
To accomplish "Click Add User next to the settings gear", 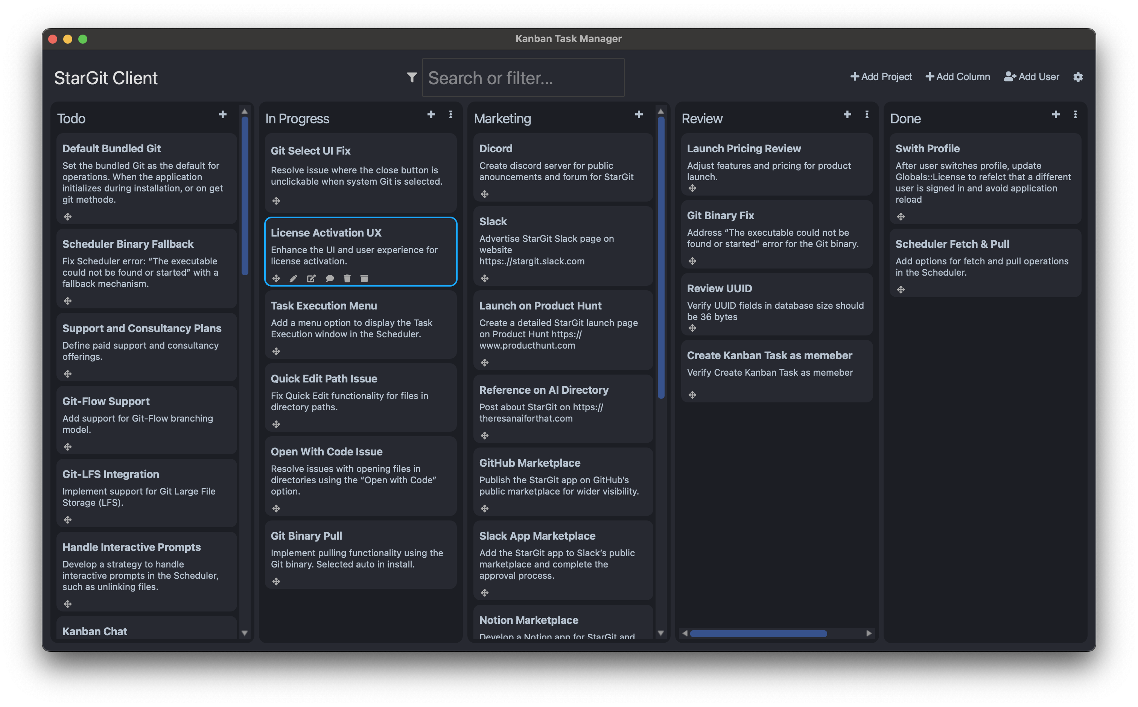I will 1031,77.
